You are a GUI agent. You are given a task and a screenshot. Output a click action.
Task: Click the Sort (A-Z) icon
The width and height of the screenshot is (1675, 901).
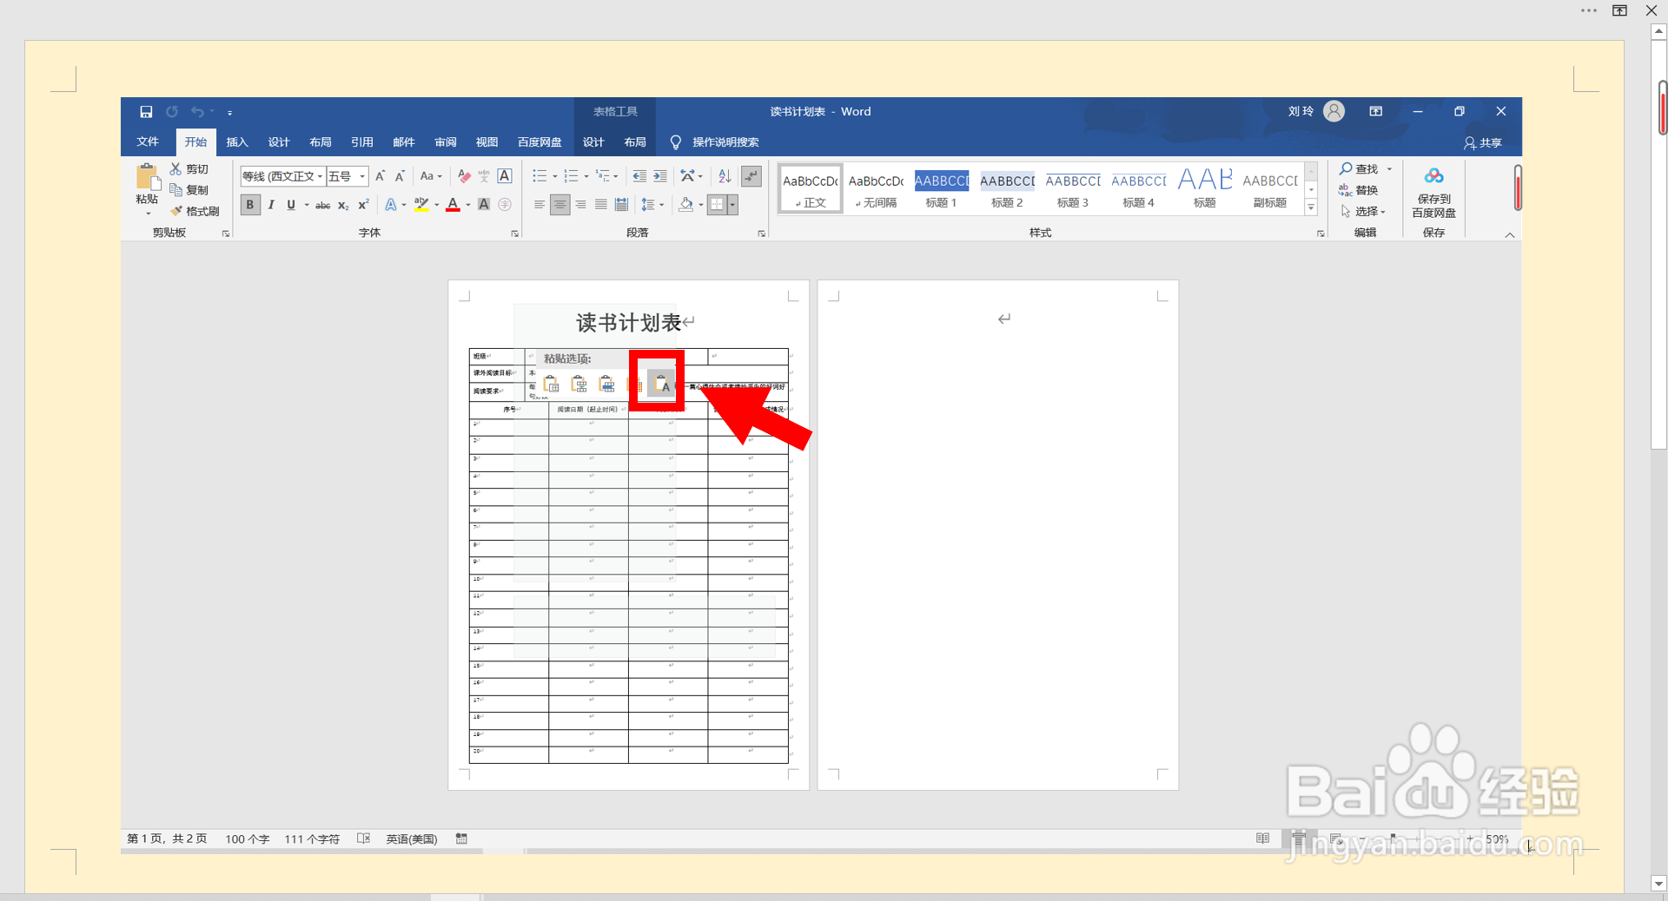725,176
